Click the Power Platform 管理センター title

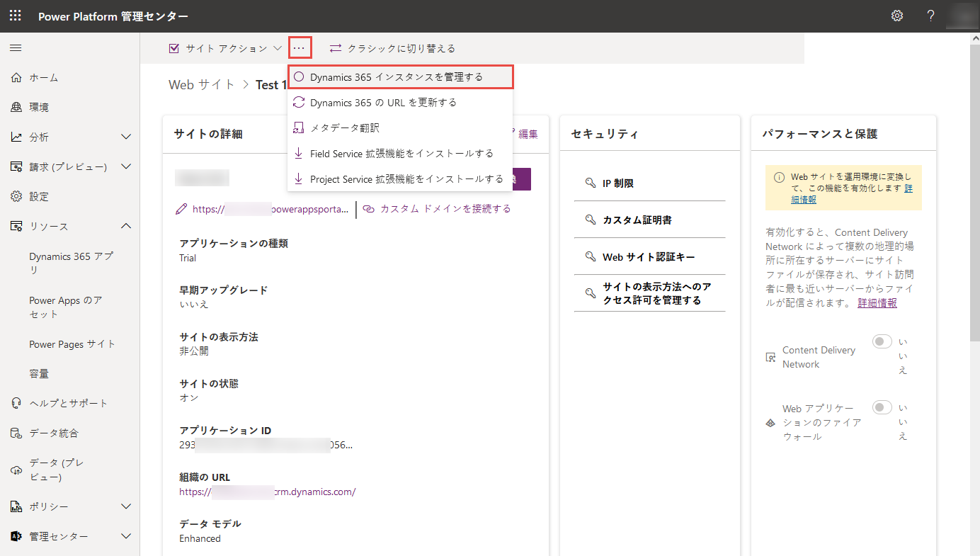coord(113,16)
